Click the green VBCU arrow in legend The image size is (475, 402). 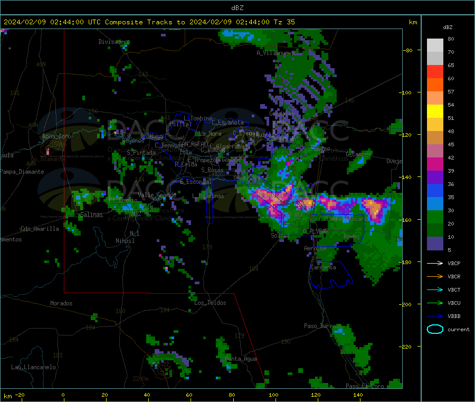pyautogui.click(x=435, y=303)
